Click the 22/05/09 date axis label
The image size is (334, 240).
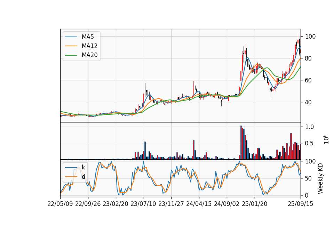[60, 204]
